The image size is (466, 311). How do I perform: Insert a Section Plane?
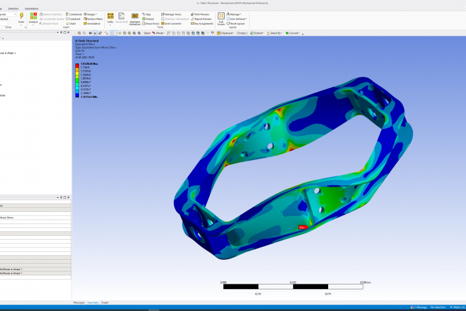[93, 19]
